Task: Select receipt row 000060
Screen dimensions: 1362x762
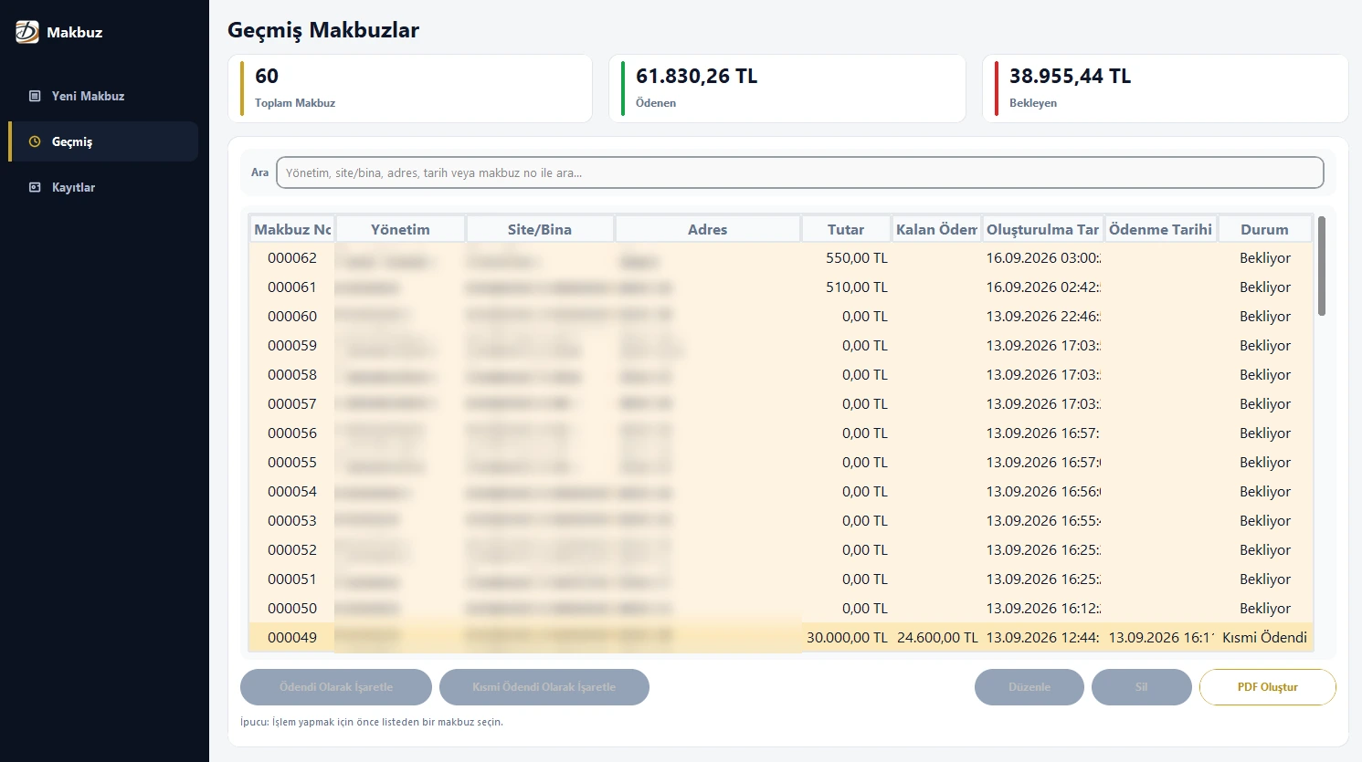Action: click(x=781, y=317)
